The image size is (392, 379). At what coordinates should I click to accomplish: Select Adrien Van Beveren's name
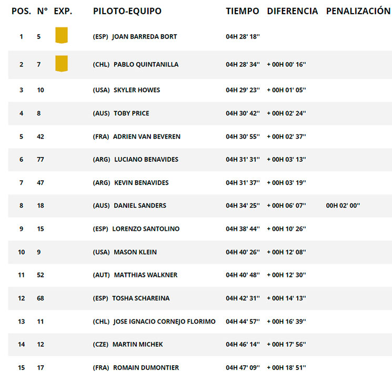tap(146, 137)
